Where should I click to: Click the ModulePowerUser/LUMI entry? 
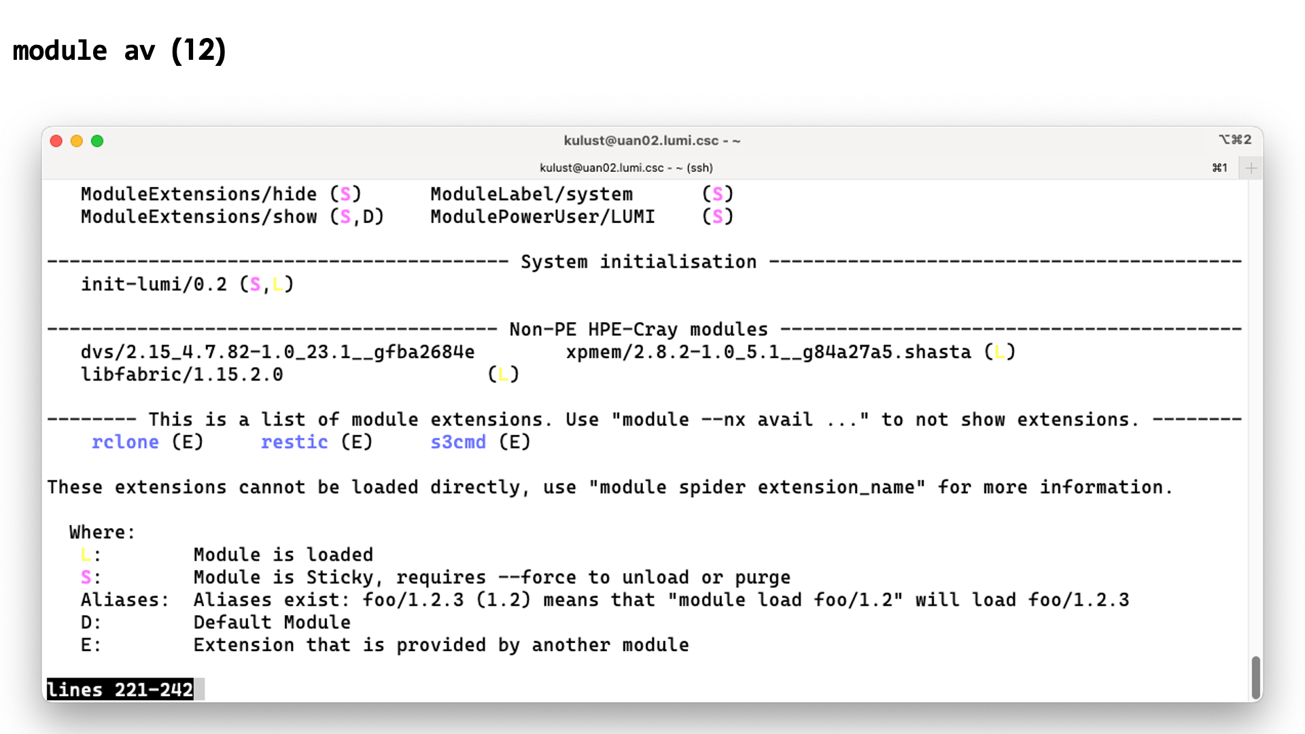coord(542,217)
